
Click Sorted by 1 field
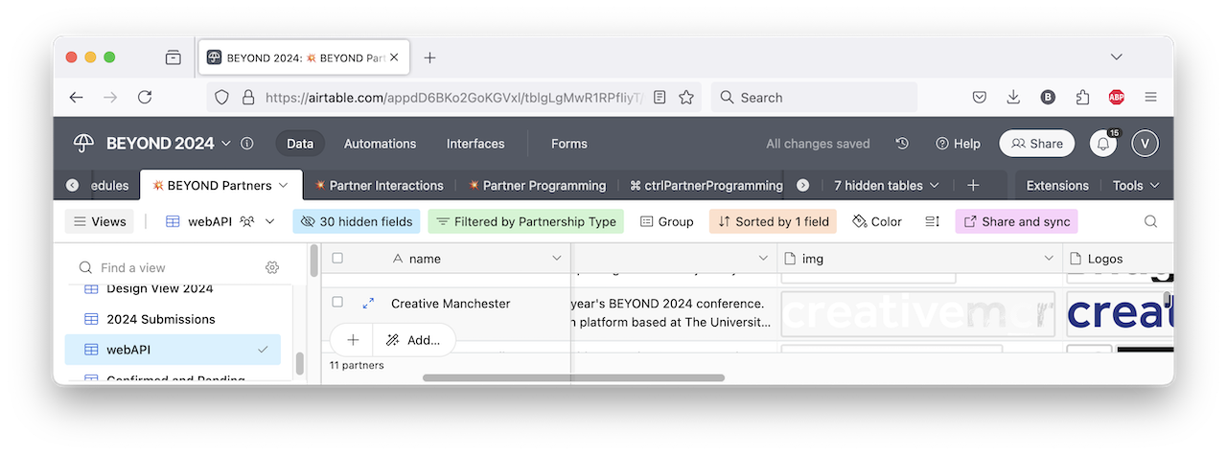click(773, 221)
